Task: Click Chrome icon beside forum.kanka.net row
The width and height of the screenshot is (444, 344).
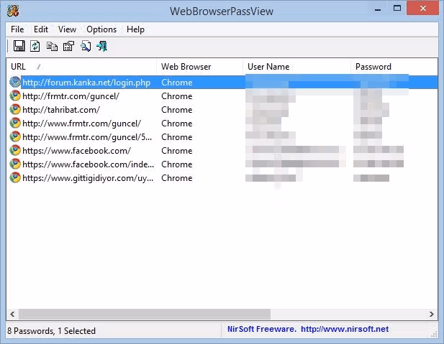Action: 15,82
